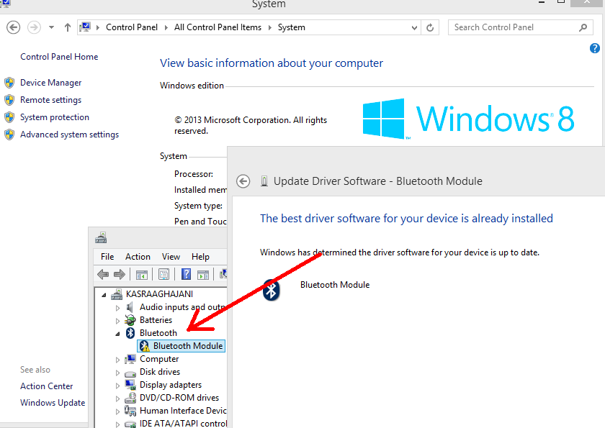Select Human Interface Devices tree item
The width and height of the screenshot is (605, 428).
(183, 410)
